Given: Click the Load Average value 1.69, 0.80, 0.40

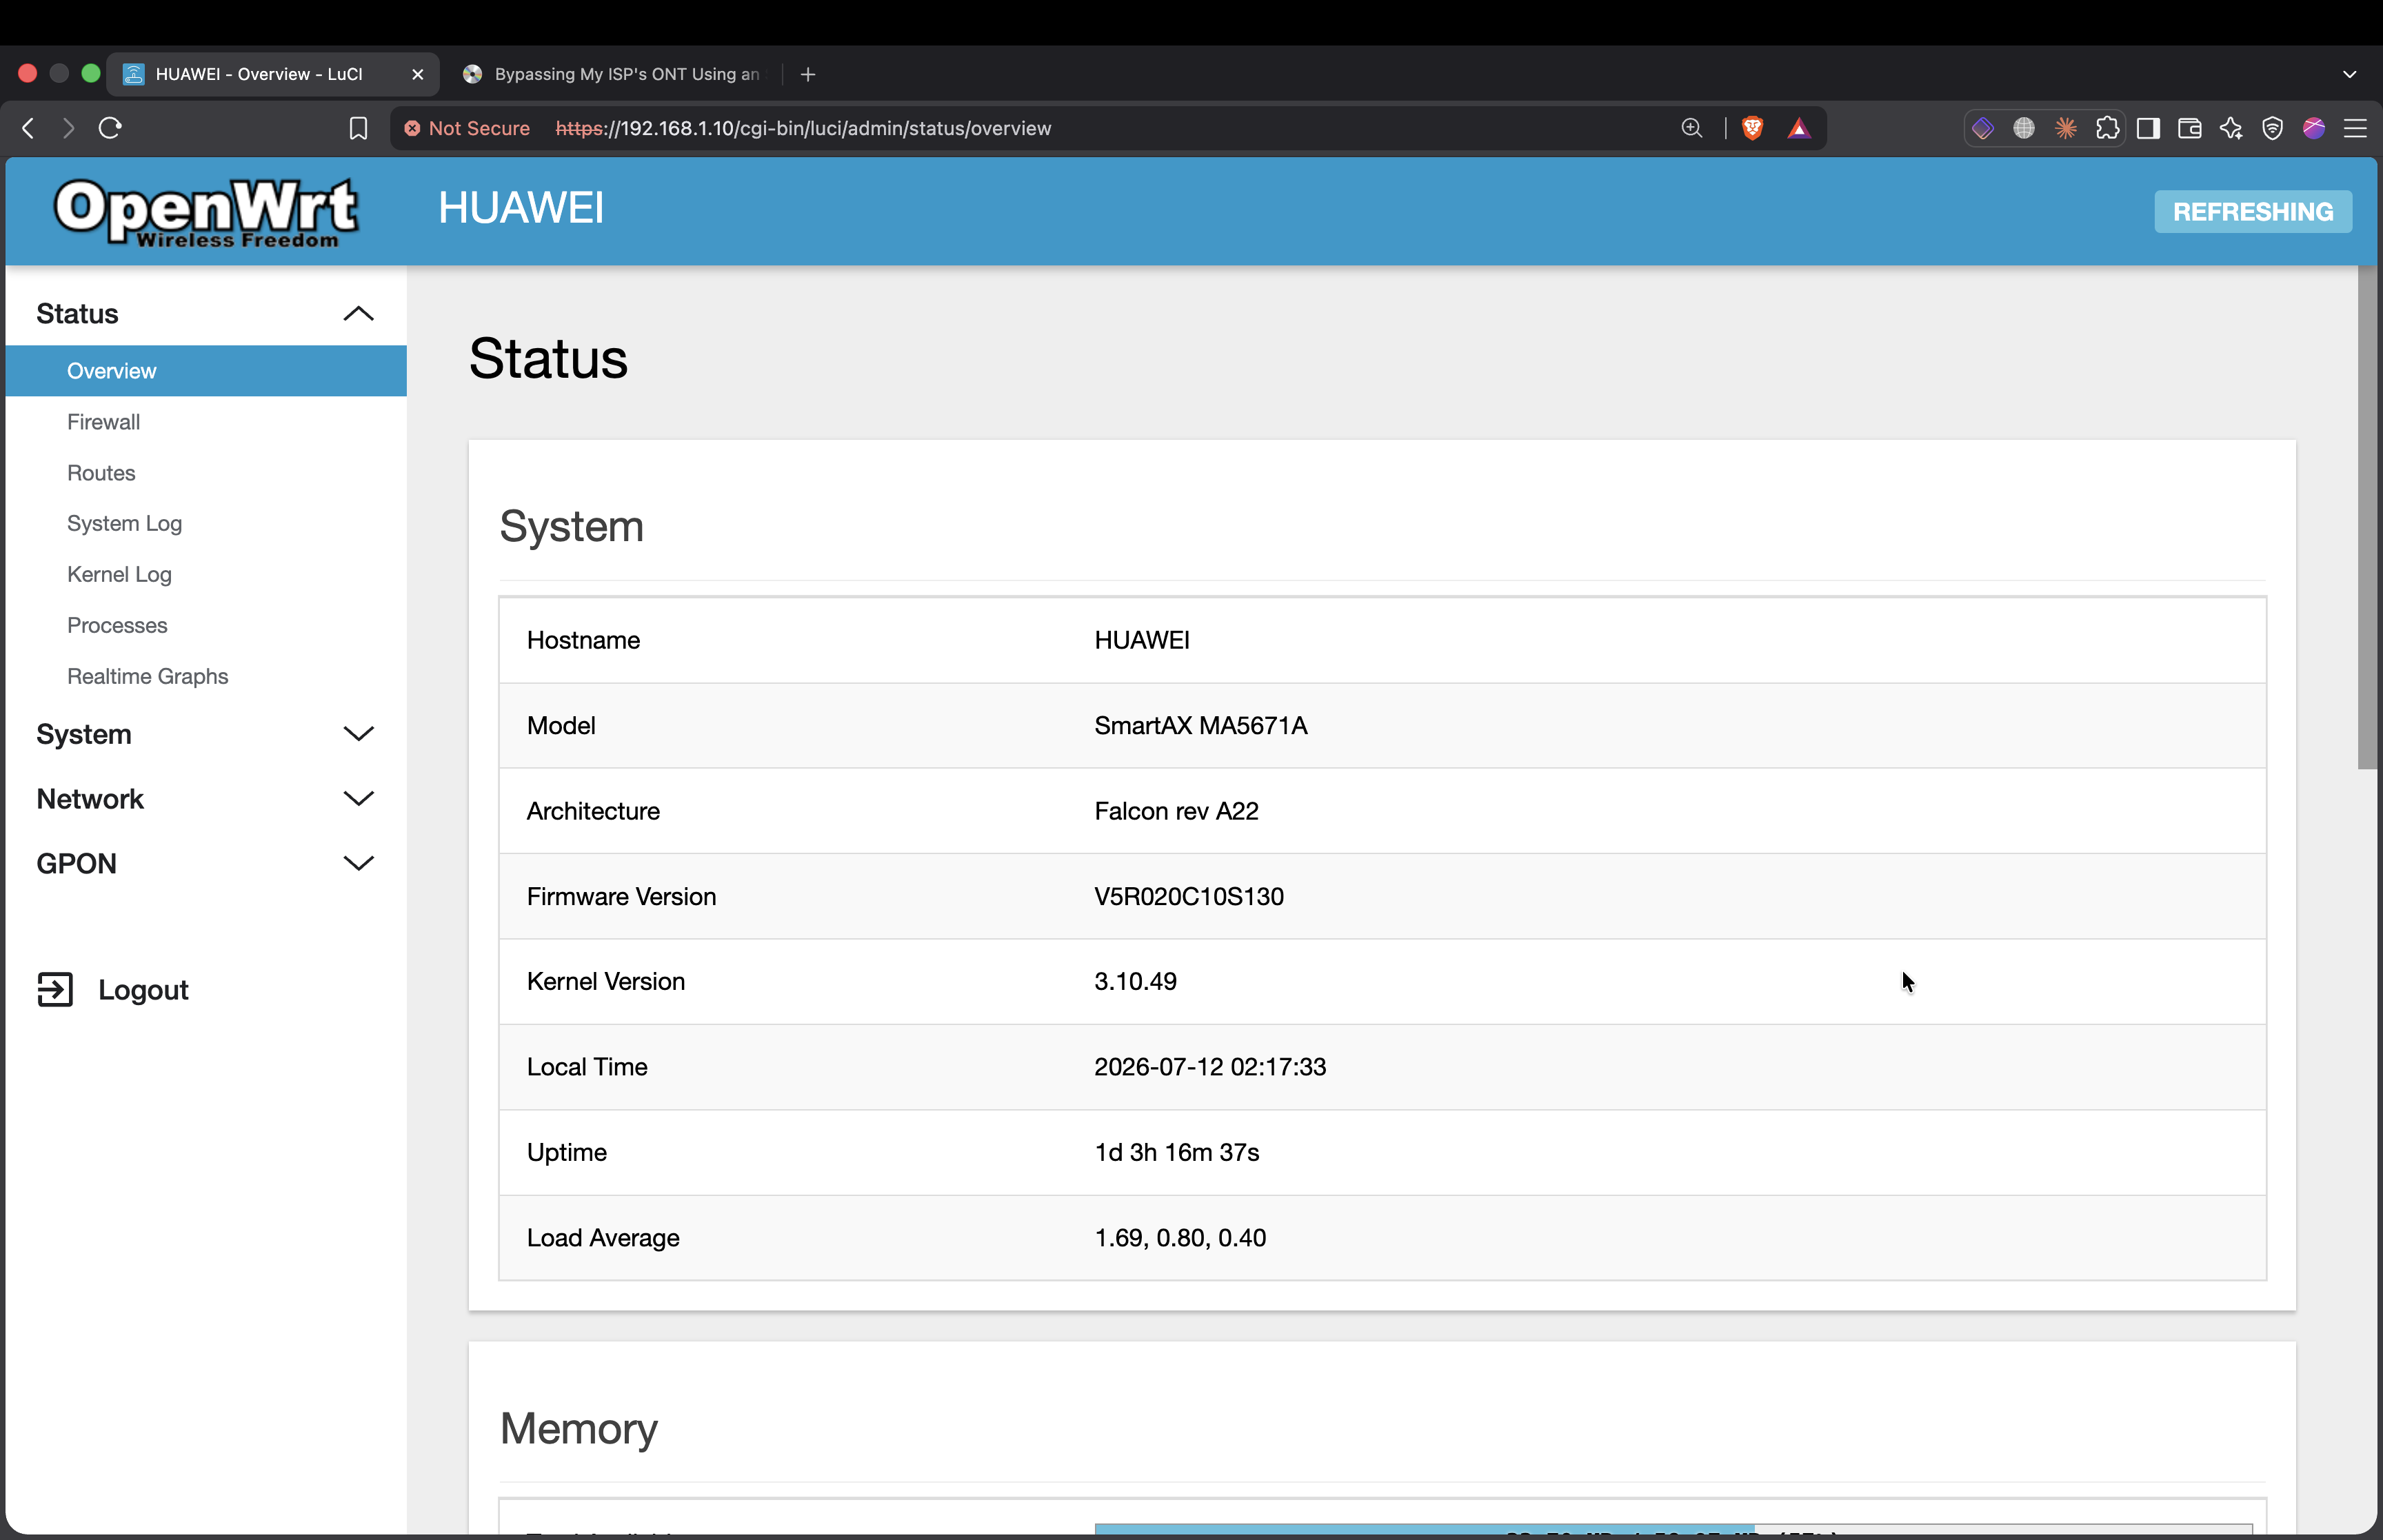Looking at the screenshot, I should tap(1180, 1238).
